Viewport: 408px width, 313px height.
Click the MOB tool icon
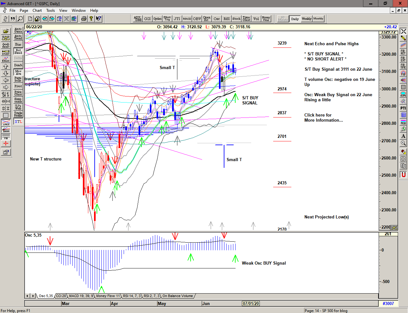(x=403, y=122)
